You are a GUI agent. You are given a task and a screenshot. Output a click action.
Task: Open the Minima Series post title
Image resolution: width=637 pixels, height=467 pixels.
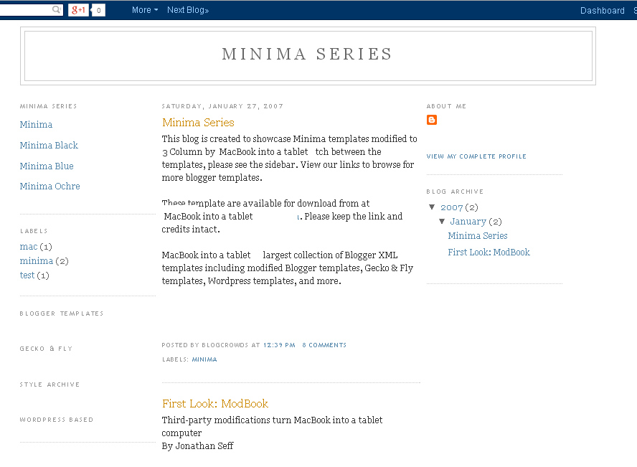click(198, 123)
